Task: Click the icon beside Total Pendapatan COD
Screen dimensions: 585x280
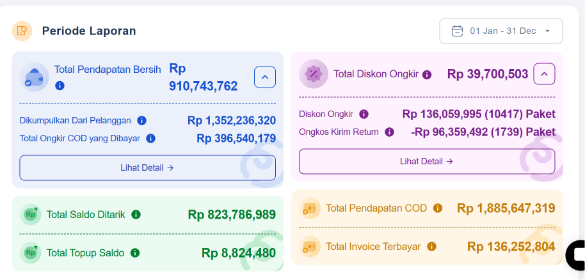Action: click(x=310, y=208)
